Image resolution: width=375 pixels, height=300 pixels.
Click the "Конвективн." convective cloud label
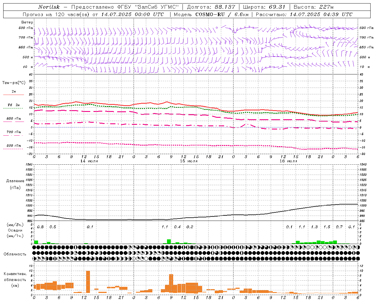tap(15, 274)
